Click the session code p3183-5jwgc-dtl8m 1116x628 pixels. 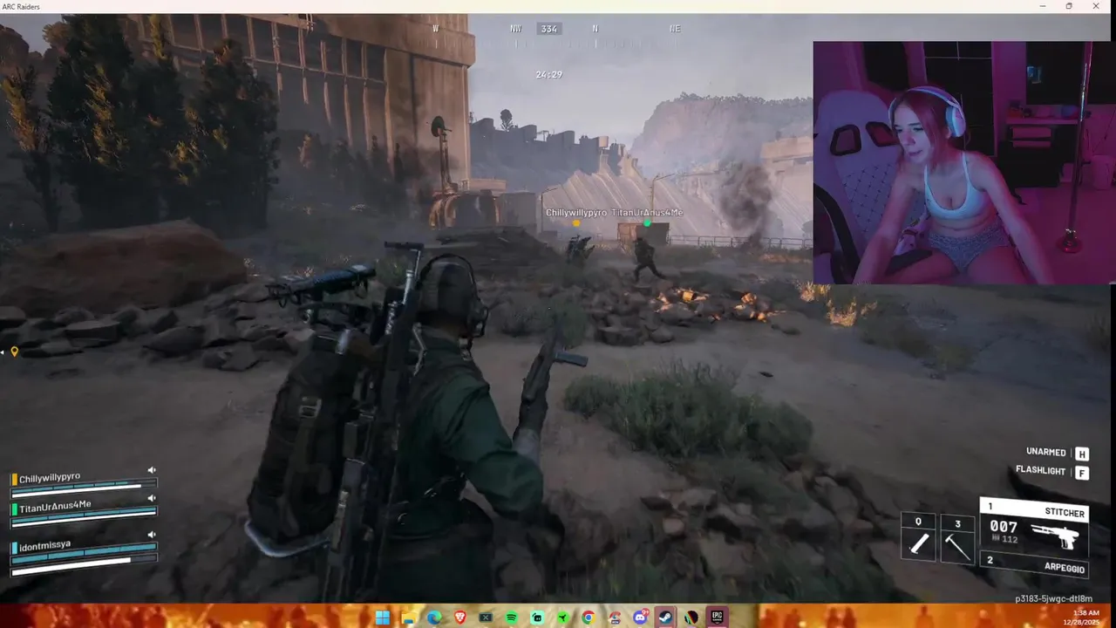tap(1053, 599)
